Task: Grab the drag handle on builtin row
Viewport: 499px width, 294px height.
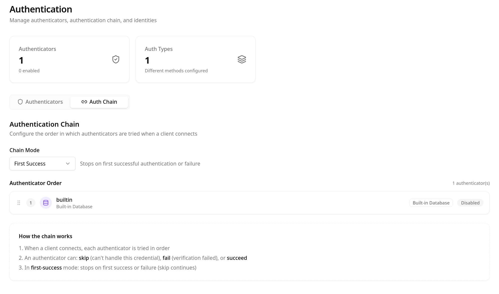Action: coord(19,203)
